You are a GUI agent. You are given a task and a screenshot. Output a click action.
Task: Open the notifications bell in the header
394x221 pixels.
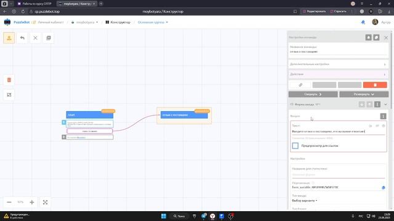pyautogui.click(x=363, y=22)
